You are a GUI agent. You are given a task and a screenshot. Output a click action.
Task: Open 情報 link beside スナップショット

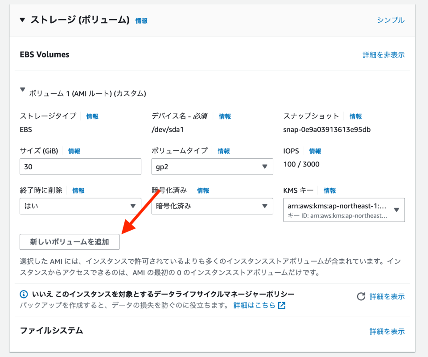[x=355, y=116]
